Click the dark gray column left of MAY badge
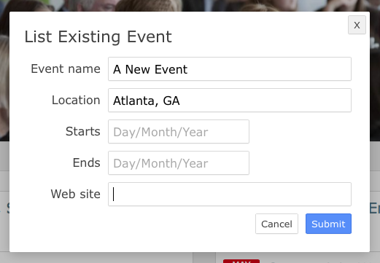Viewport: 380px width, 263px height. (x=204, y=258)
